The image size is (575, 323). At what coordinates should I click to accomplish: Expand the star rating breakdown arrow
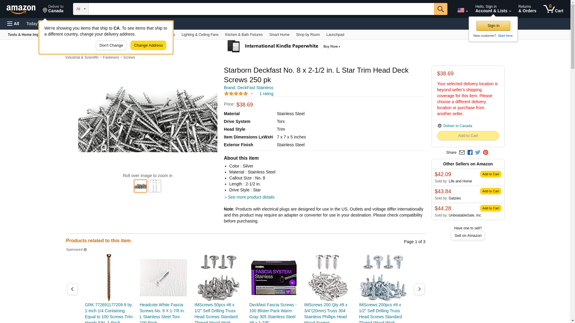252,94
